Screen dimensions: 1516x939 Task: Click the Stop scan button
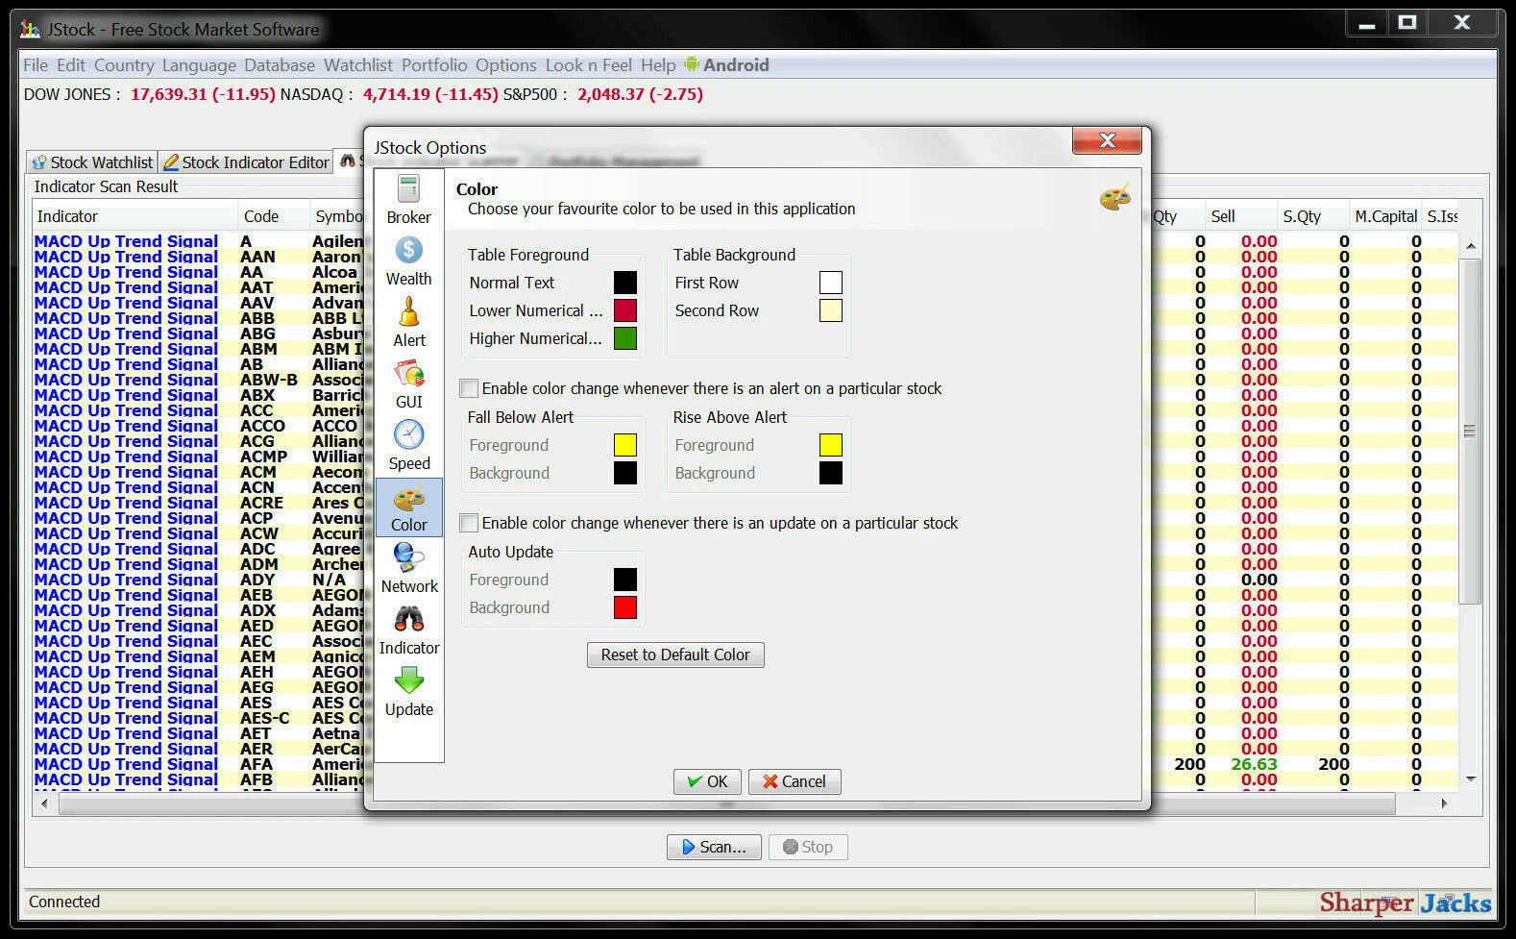tap(808, 847)
